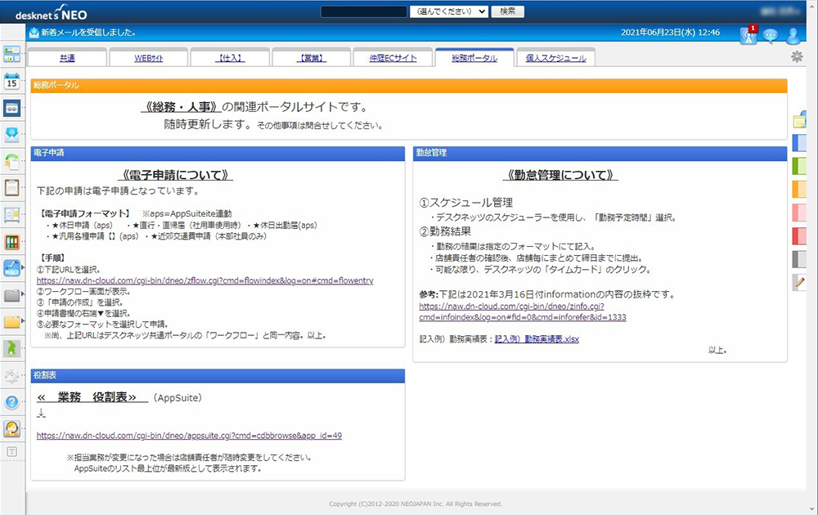
Task: Open the notification bell with the red badge
Action: (x=747, y=36)
